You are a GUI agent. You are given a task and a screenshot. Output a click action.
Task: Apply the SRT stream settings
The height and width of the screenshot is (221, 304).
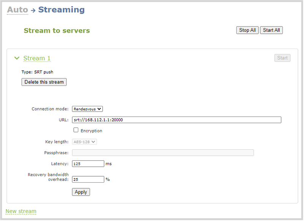click(x=81, y=192)
